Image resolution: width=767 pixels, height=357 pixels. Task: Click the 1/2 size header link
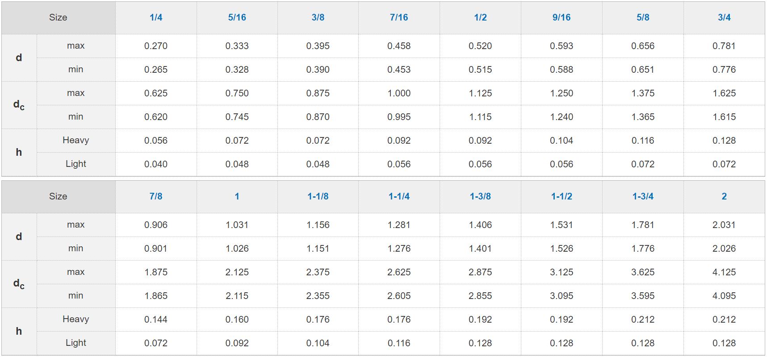(x=480, y=17)
